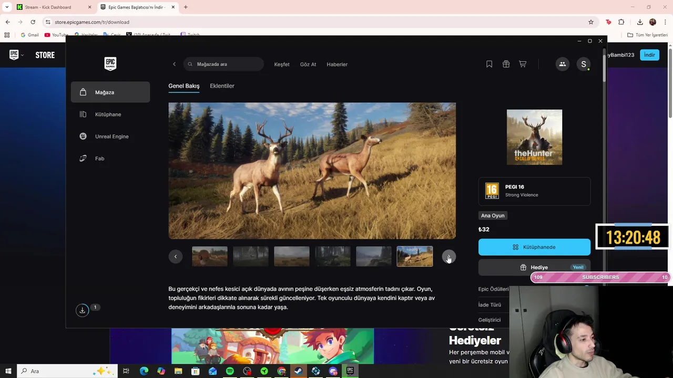Click the Mağazada ara search field

[x=224, y=64]
